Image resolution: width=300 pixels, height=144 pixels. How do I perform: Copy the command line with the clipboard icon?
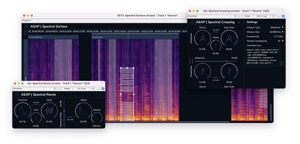(282, 63)
